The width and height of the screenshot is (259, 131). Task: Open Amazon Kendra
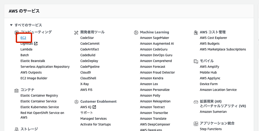tap(152, 78)
